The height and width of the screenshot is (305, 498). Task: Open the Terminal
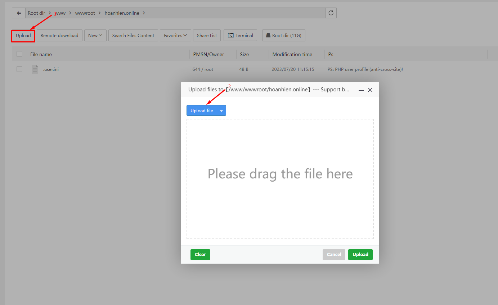[x=240, y=35]
